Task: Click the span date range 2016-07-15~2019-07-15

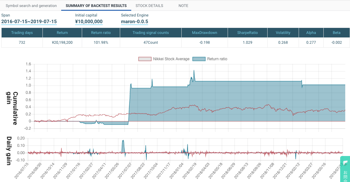Action: 29,22
